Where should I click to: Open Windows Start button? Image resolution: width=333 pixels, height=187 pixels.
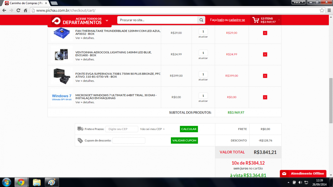[x=6, y=182]
